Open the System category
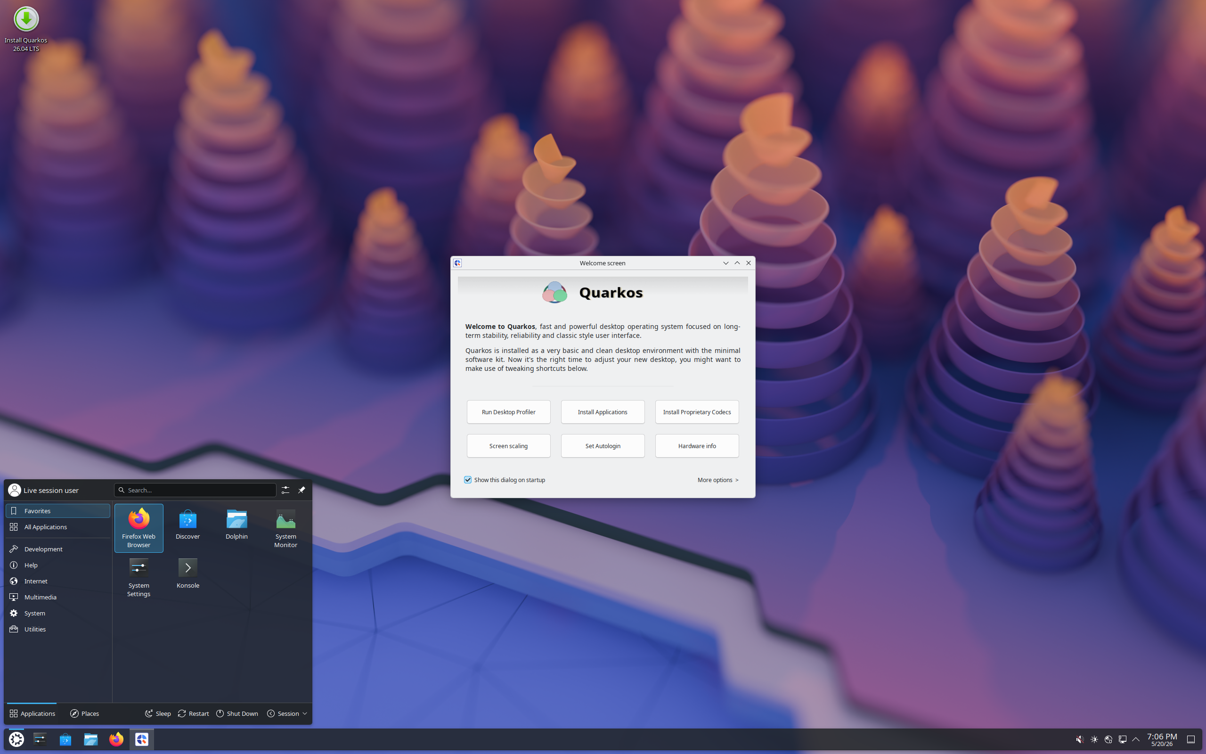This screenshot has height=754, width=1206. tap(58, 613)
